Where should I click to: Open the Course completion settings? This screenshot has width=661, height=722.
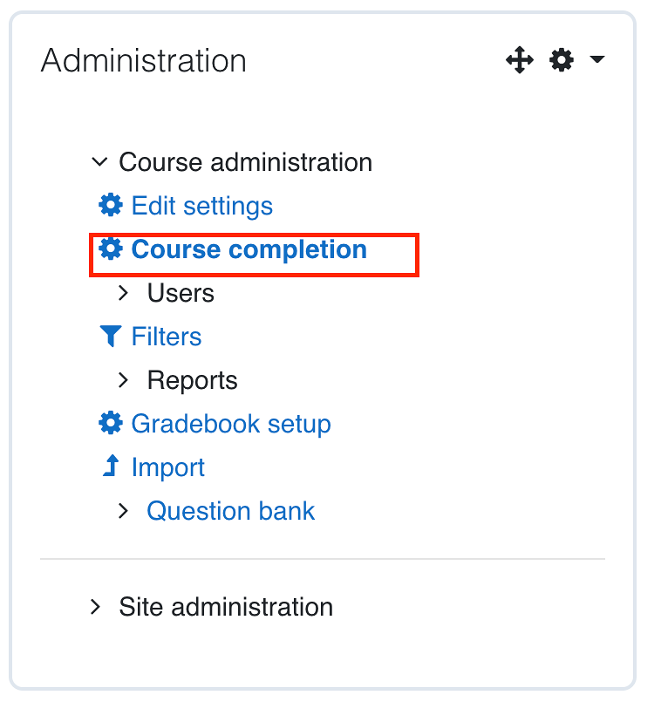pyautogui.click(x=248, y=249)
